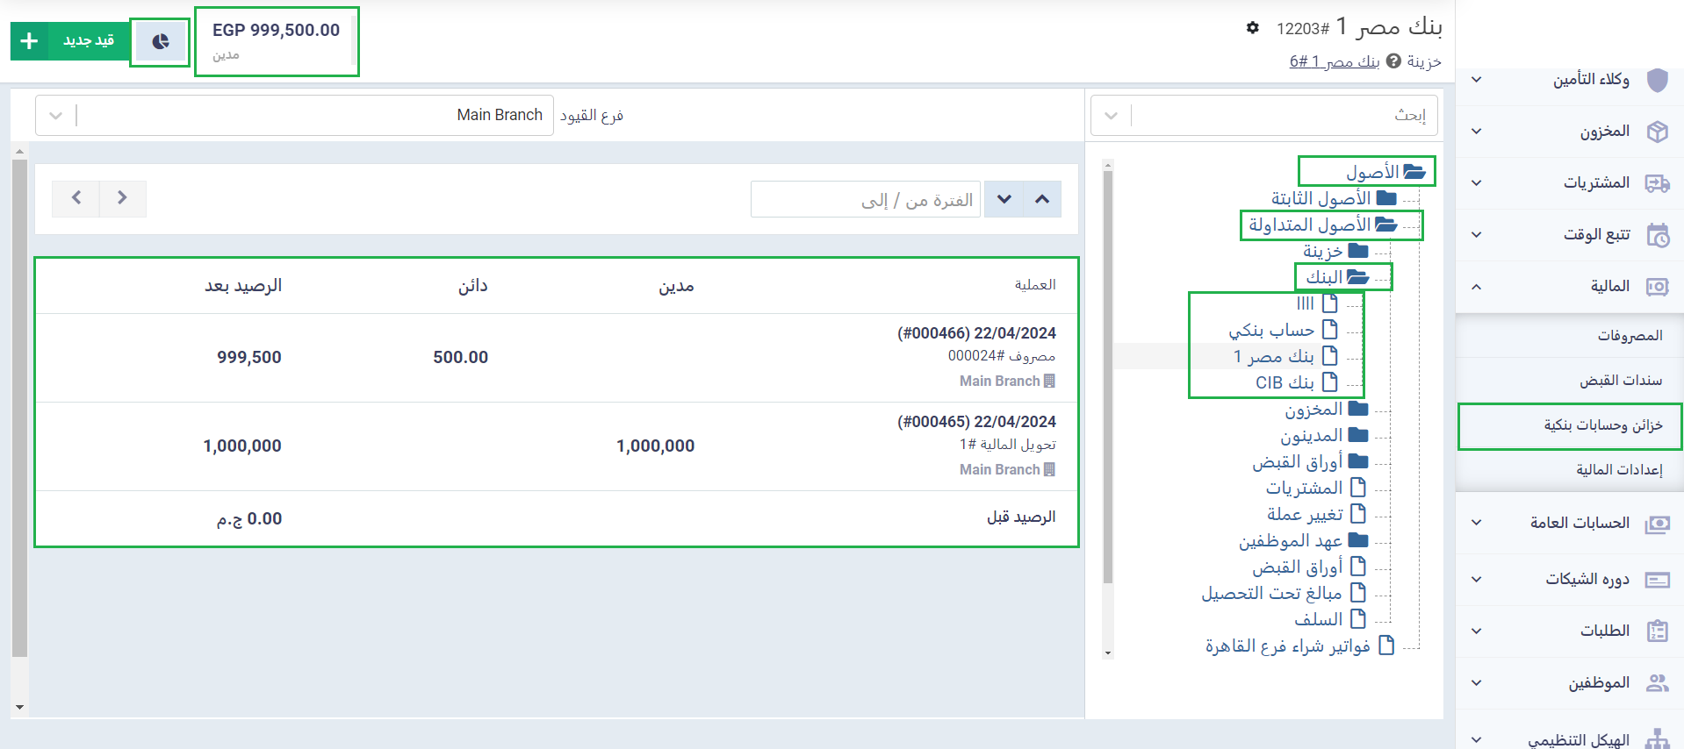Click the settings gear beside بنك مصر 1
This screenshot has height=749, width=1684.
tap(1252, 28)
